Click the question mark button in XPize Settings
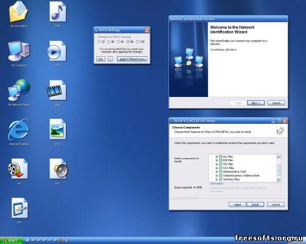 [110, 59]
